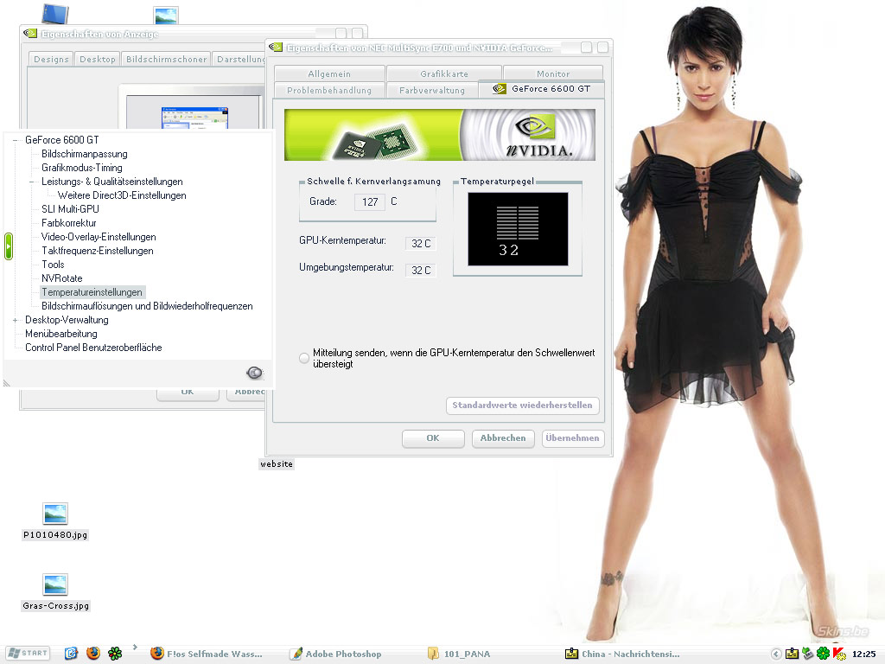Screen dimensions: 885x664
Task: Select Weitere Direct3D-Einstellungen
Action: click(122, 195)
